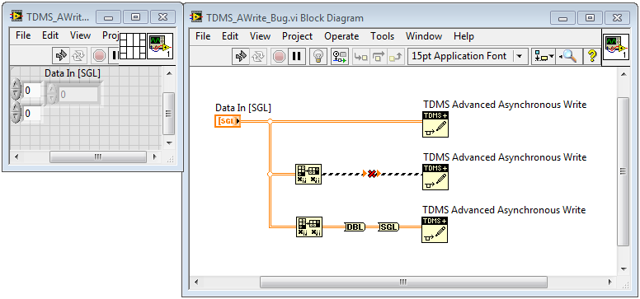Open Operate menu in Block Diagram
Screen dimensions: 640x299
coord(341,36)
